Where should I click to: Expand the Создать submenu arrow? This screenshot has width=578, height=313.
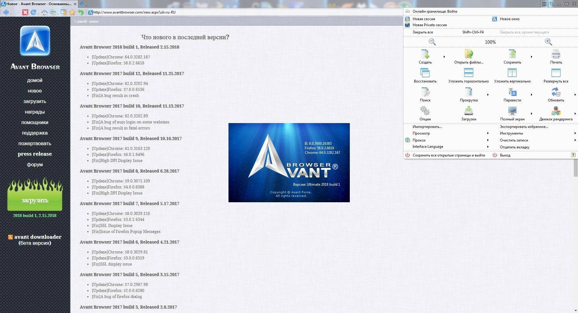click(444, 57)
